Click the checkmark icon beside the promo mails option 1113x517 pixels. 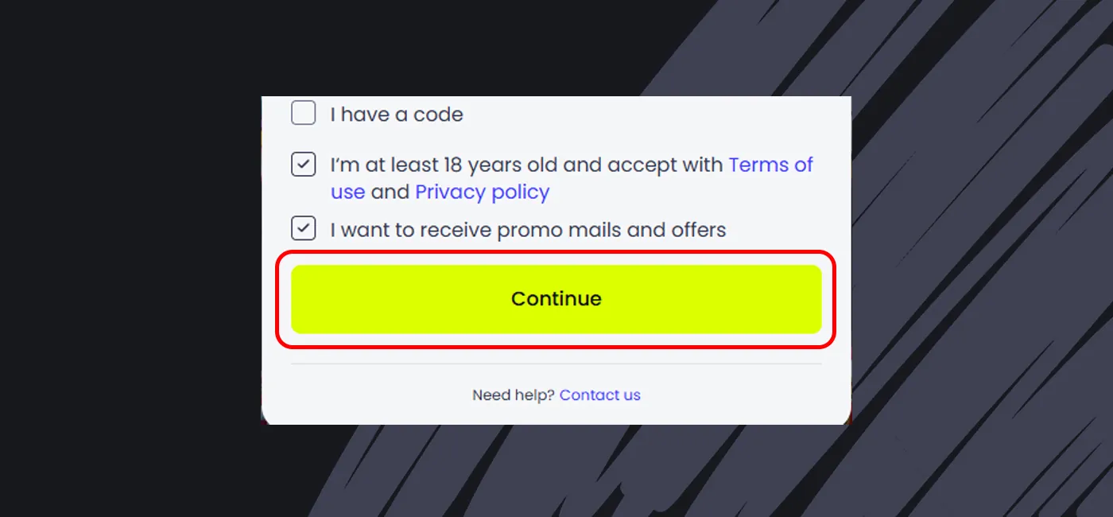(x=303, y=229)
